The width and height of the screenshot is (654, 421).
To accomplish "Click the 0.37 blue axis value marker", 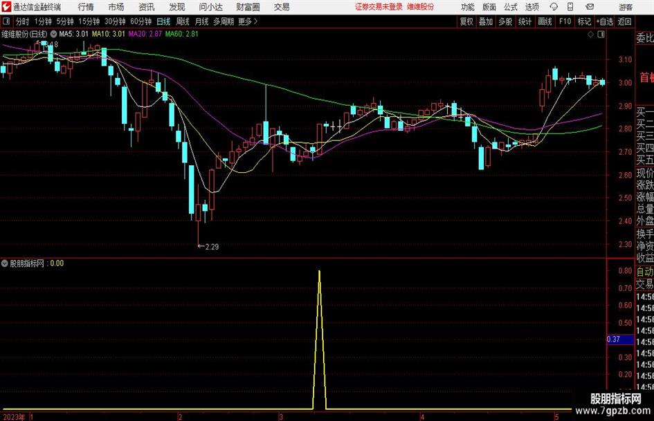I will point(620,339).
